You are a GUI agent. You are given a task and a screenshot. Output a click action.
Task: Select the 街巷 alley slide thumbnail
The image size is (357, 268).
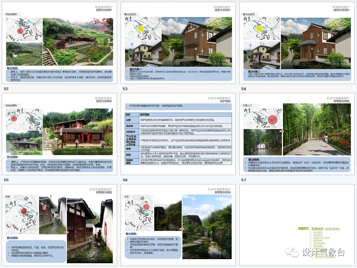pyautogui.click(x=59, y=225)
